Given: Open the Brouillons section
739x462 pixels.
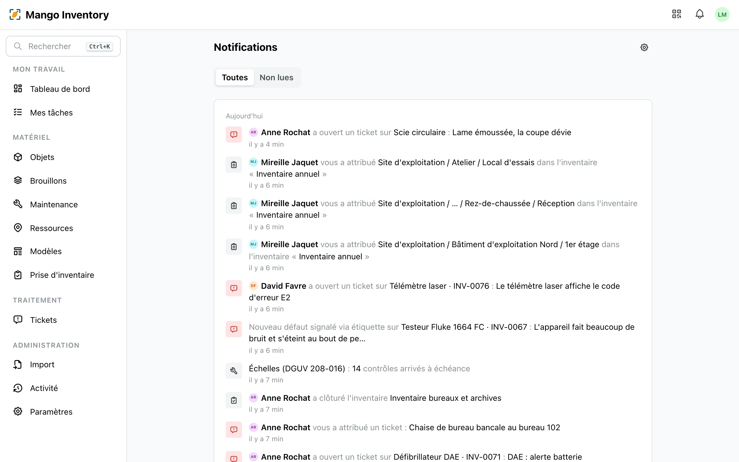Looking at the screenshot, I should (63, 181).
